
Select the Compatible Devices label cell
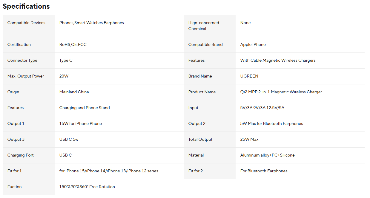[29, 26]
